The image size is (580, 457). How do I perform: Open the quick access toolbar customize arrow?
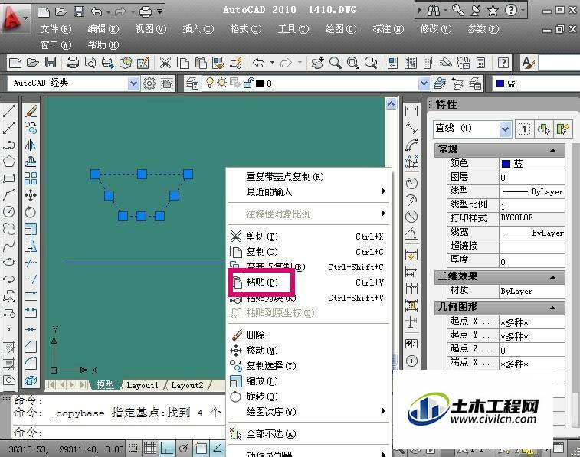tap(160, 11)
